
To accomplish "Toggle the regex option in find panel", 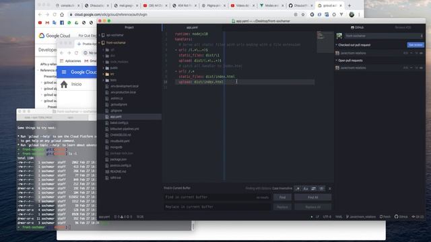I will [x=298, y=188].
